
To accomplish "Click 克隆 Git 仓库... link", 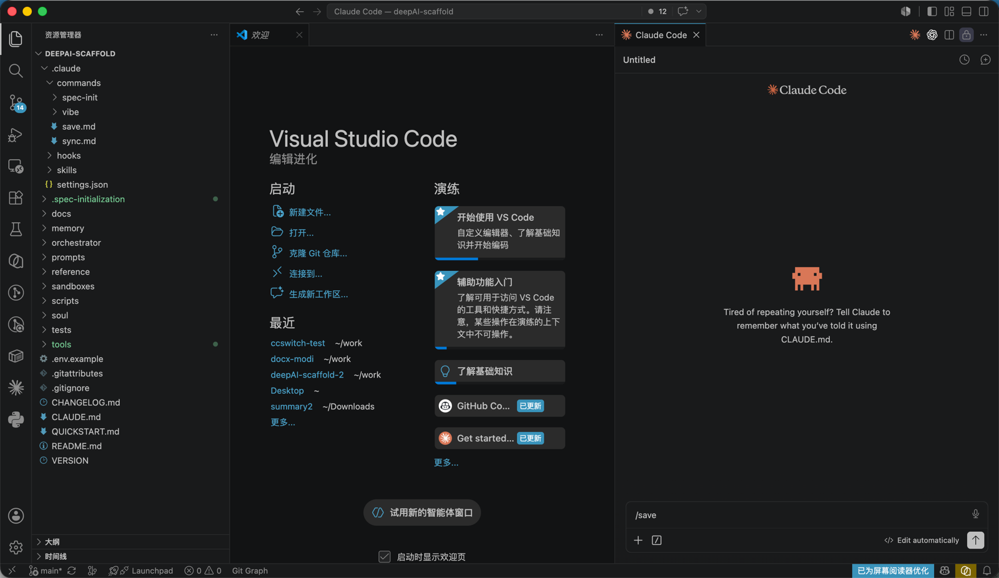I will point(318,253).
